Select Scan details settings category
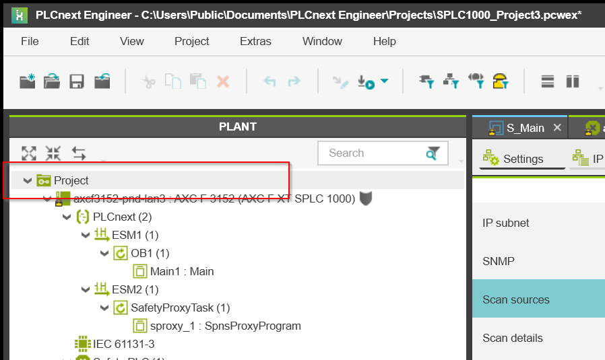Image resolution: width=605 pixels, height=360 pixels. point(538,338)
